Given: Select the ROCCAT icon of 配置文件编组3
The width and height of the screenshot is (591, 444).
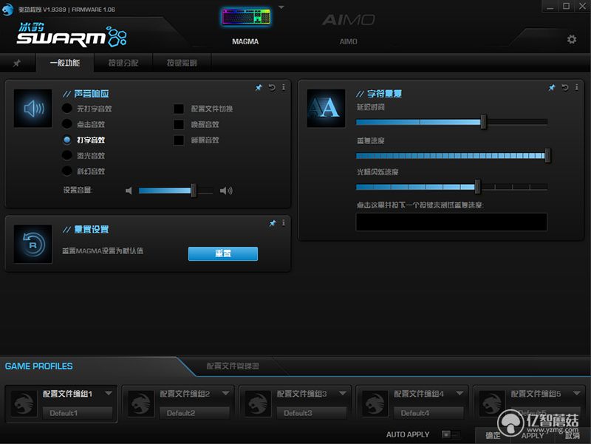Looking at the screenshot, I should 258,403.
